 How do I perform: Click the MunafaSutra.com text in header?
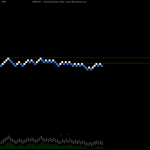[79, 2]
